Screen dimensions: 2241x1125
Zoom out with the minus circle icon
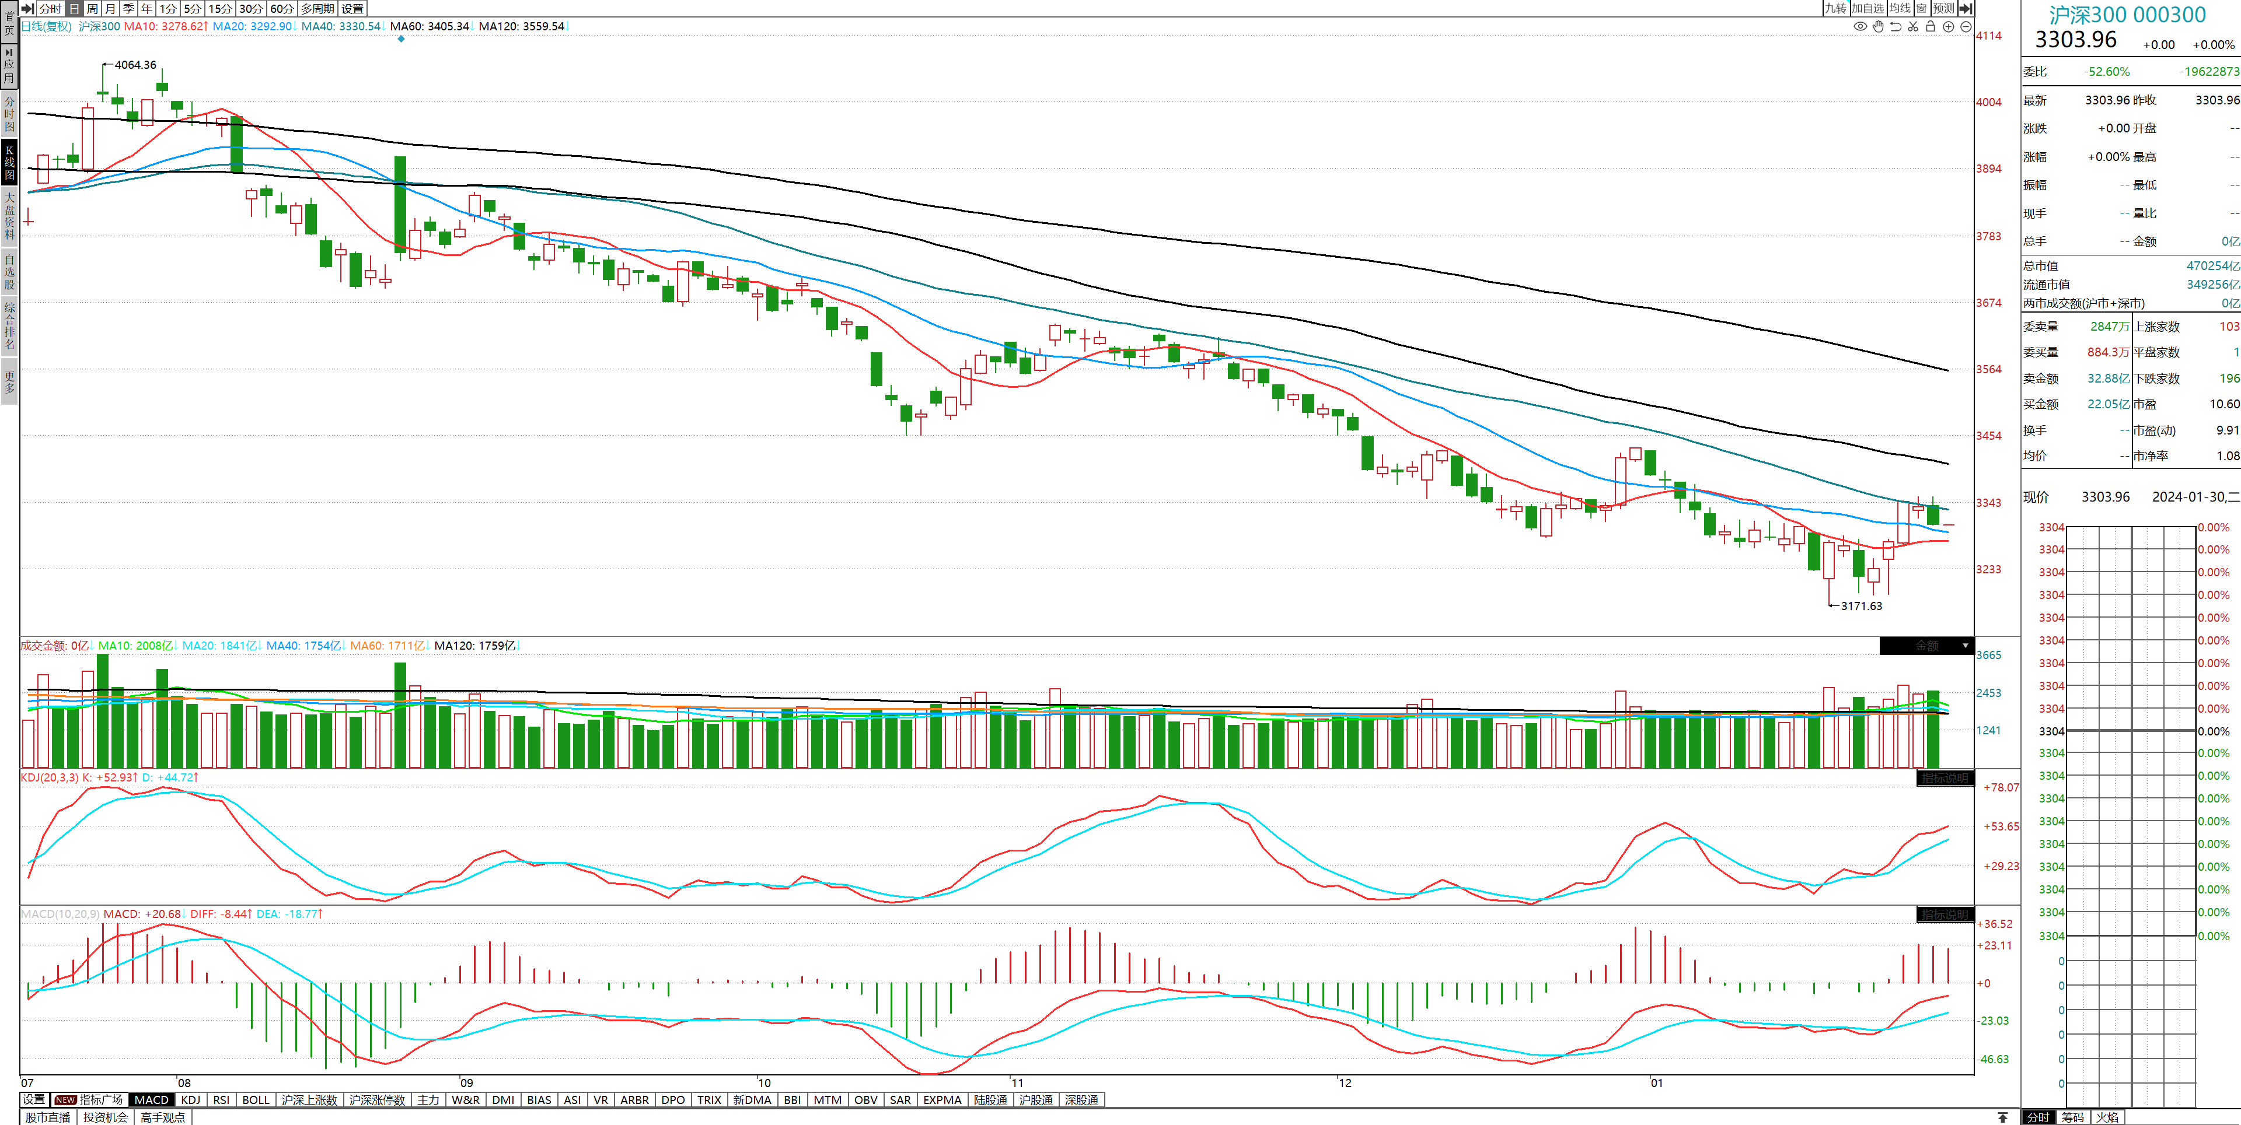point(1966,26)
